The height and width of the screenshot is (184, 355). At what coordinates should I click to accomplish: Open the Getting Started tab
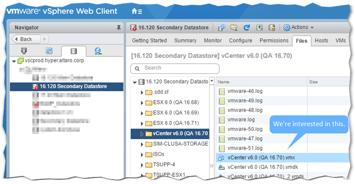point(149,40)
